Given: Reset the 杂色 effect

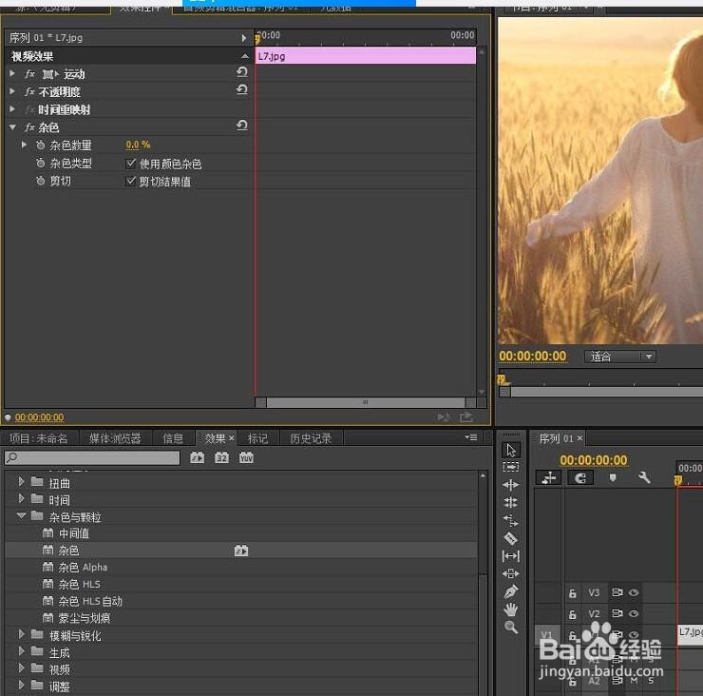Looking at the screenshot, I should [x=242, y=126].
